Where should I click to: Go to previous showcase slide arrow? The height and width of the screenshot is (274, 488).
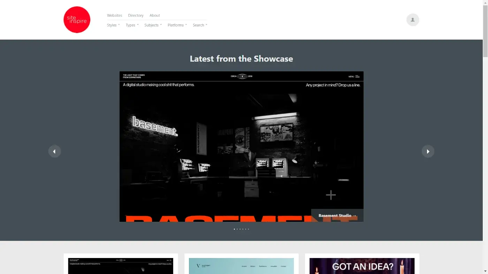tap(54, 151)
